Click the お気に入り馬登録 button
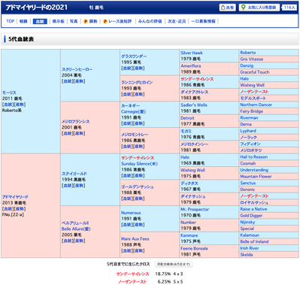 (259, 8)
